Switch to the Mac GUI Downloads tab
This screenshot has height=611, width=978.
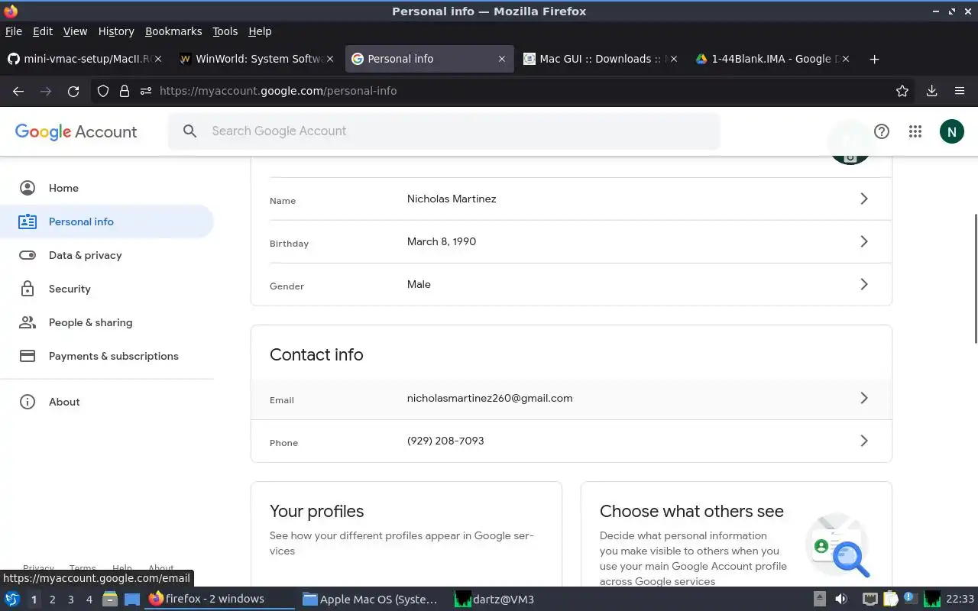click(x=601, y=59)
